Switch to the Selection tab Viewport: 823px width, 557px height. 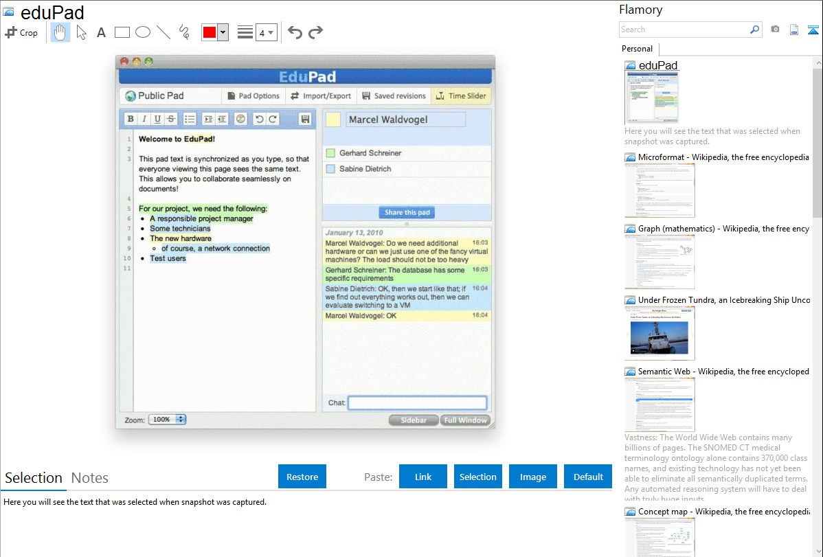tap(34, 478)
